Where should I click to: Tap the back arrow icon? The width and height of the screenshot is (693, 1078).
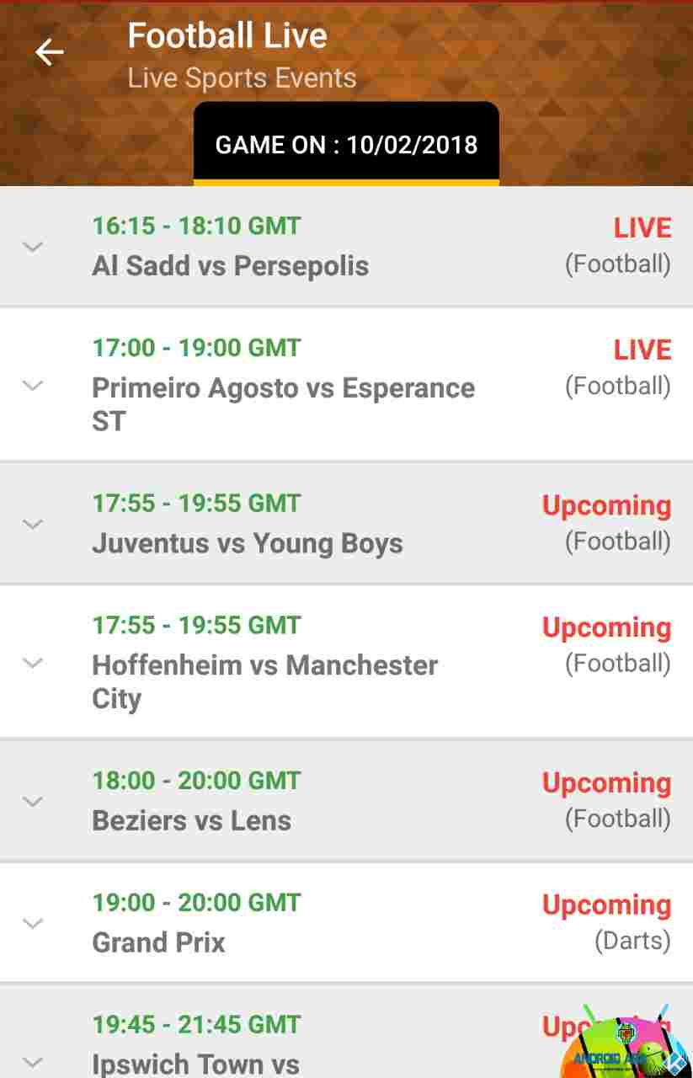click(x=49, y=52)
